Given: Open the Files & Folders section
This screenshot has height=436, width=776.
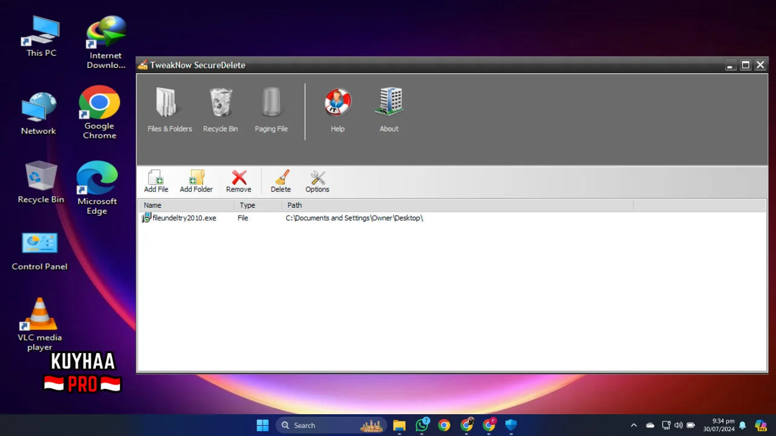Looking at the screenshot, I should (169, 110).
